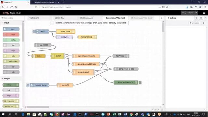This screenshot has height=117, width=208.
Task: Select the json node
Action: (x=39, y=56)
